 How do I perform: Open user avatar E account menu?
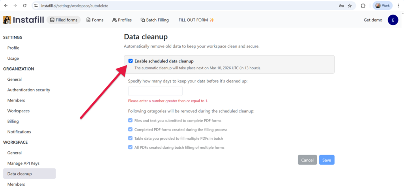(x=393, y=20)
